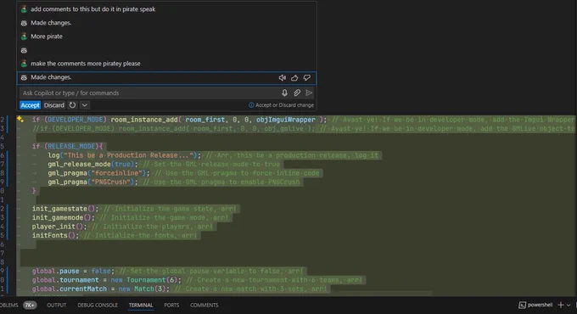Discard the Copilot changes
The image size is (577, 314).
point(54,105)
